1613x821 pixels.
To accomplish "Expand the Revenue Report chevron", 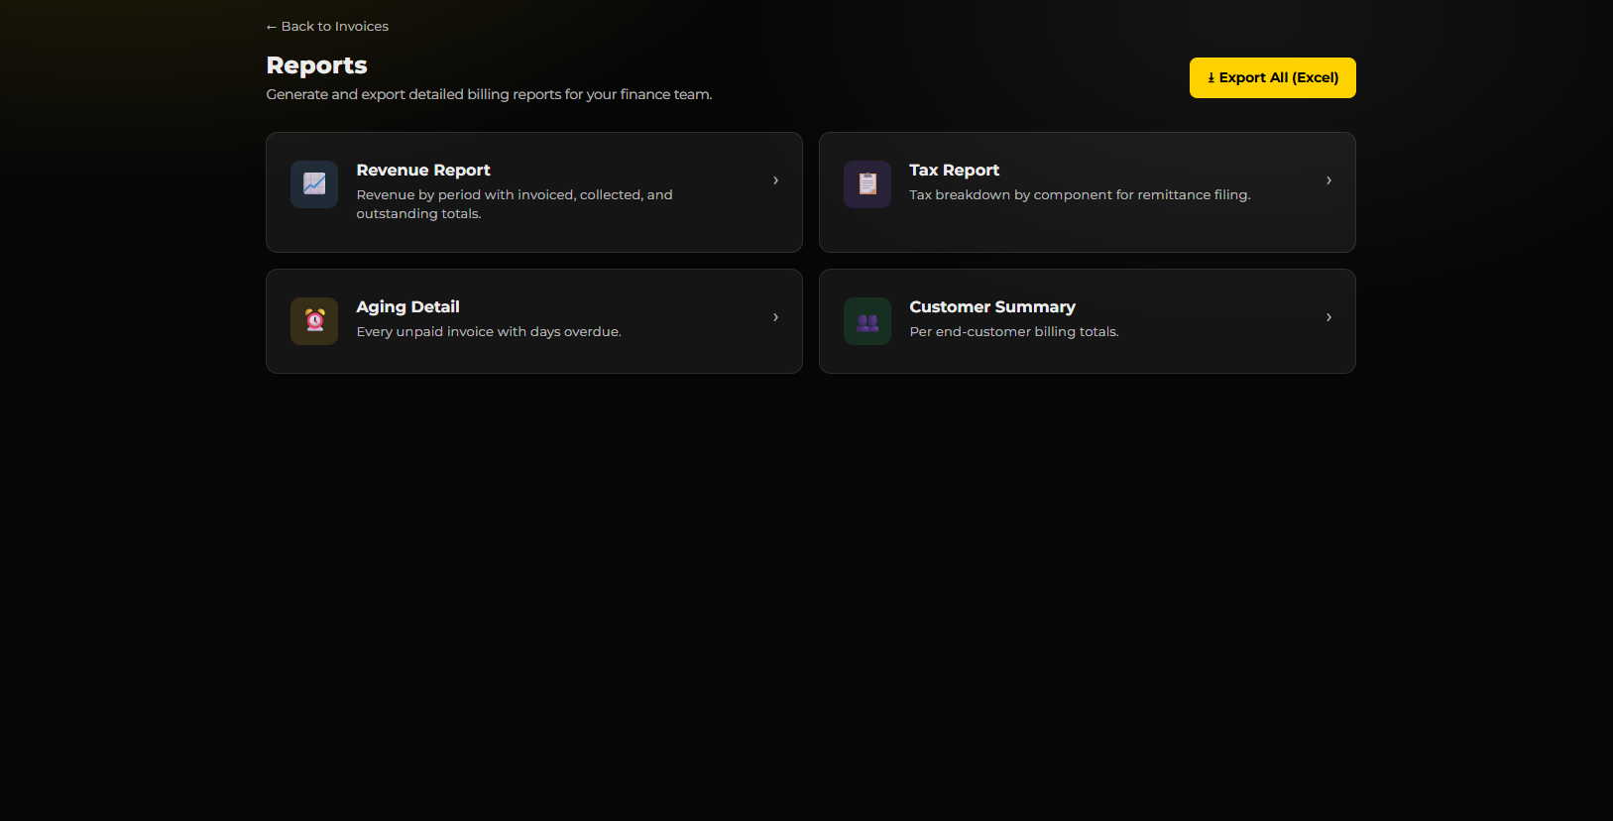I will click(x=775, y=180).
